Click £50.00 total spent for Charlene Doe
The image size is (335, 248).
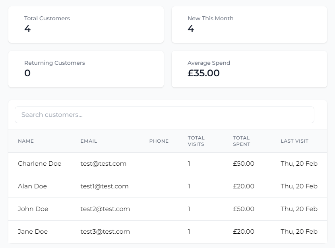pos(244,164)
